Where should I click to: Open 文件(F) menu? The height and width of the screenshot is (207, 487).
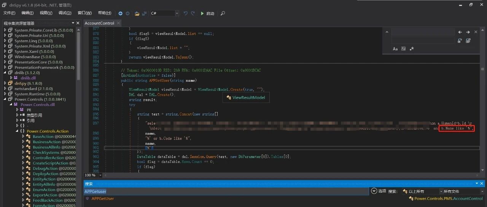point(9,13)
